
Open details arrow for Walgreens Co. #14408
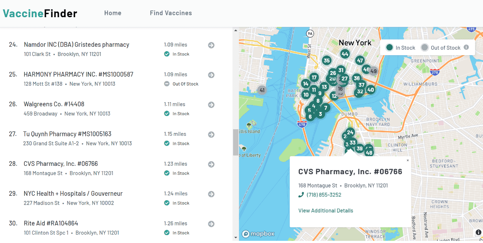coord(211,105)
